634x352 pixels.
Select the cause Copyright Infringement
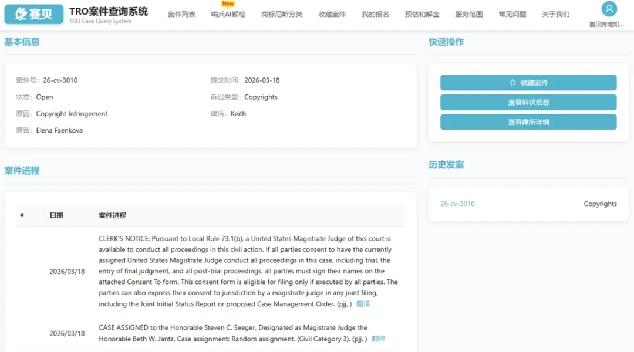coord(72,114)
